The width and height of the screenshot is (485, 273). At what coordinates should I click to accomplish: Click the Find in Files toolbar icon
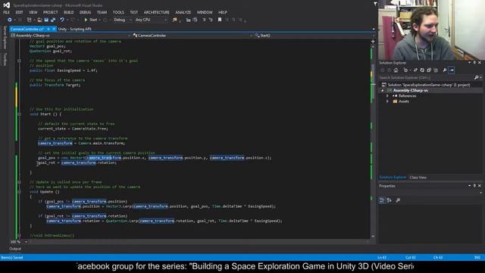pyautogui.click(x=175, y=20)
